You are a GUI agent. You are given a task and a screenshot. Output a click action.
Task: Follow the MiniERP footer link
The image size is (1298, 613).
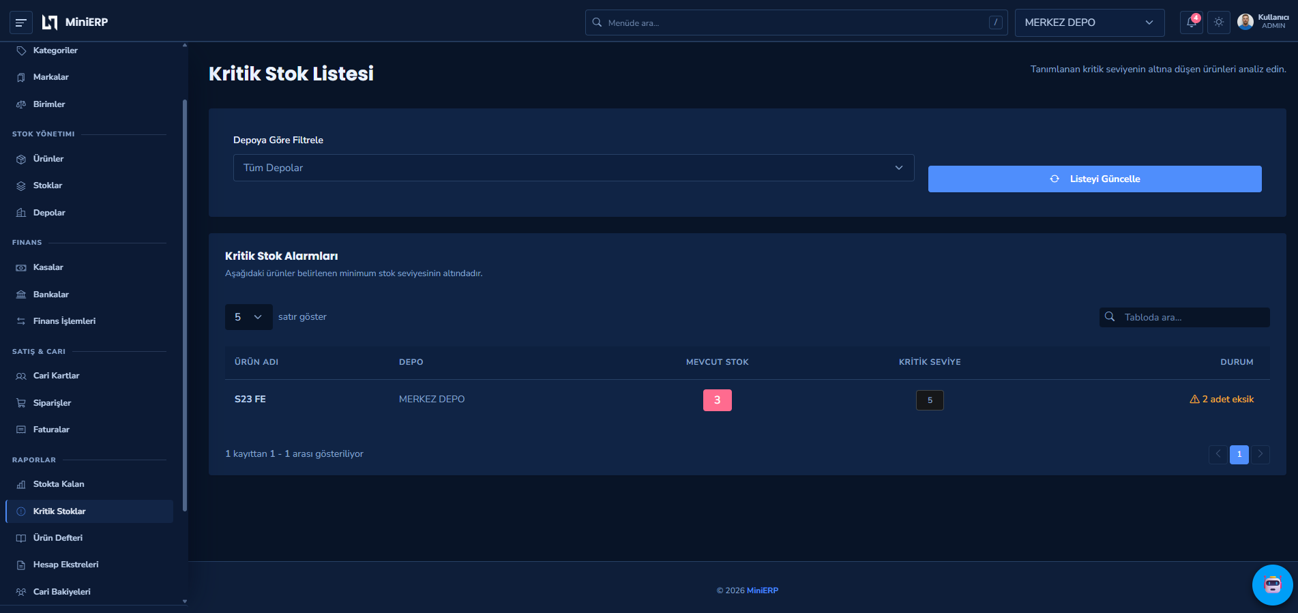tap(763, 590)
